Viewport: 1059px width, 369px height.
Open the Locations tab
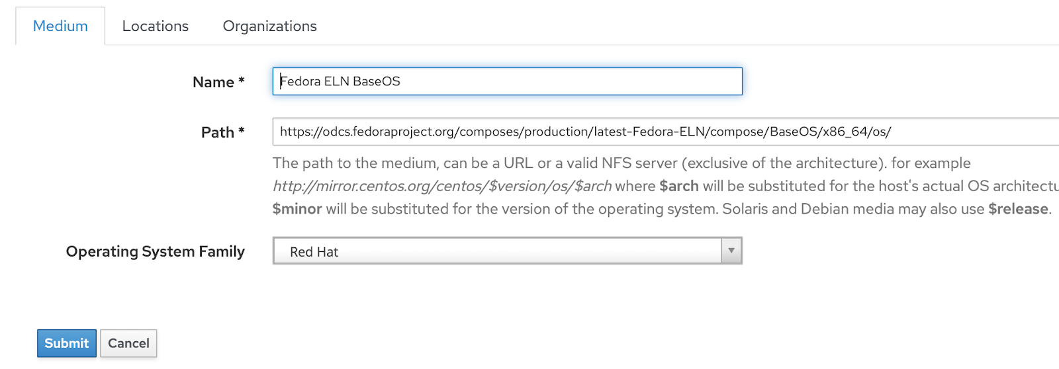pos(156,26)
